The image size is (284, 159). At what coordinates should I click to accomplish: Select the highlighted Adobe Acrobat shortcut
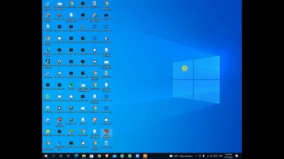click(x=106, y=134)
